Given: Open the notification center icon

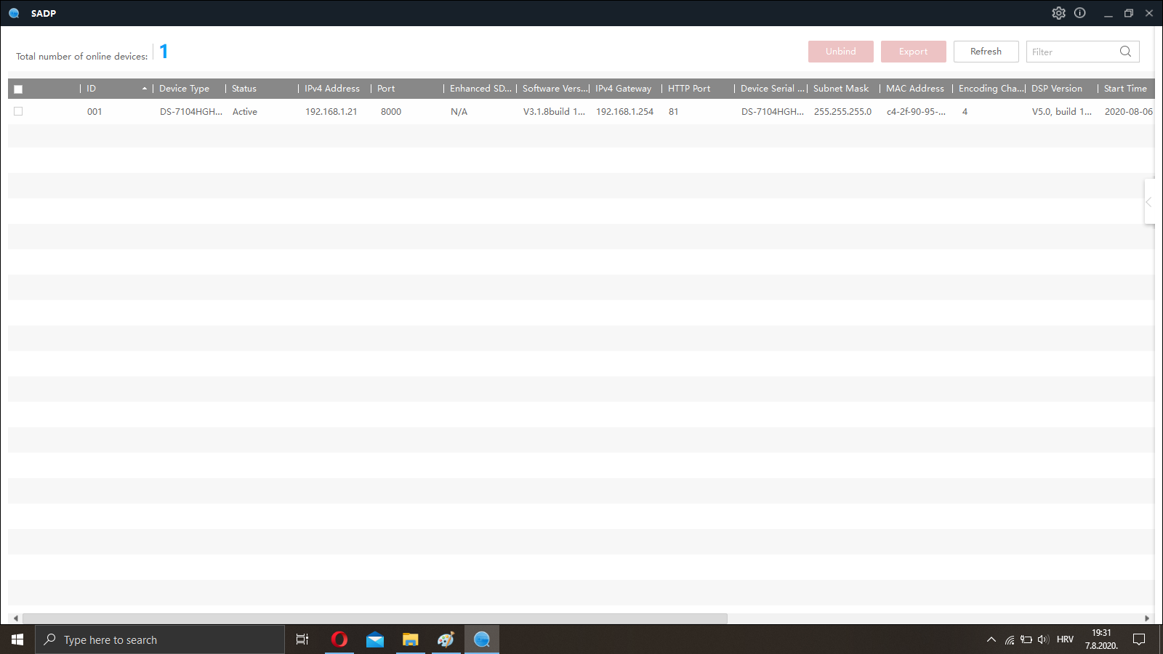Looking at the screenshot, I should pos(1139,639).
